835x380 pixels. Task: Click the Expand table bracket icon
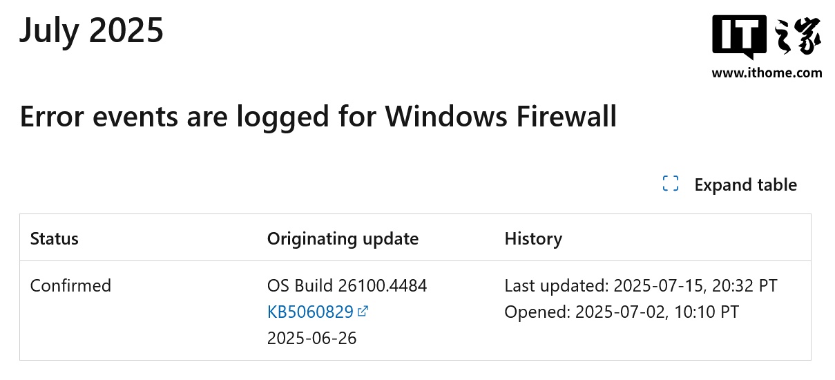[670, 183]
